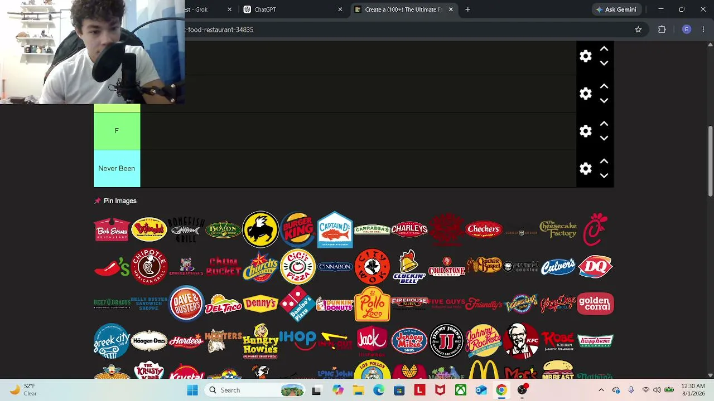Select the Never Been tier label
Viewport: 714px width, 401px height.
click(117, 168)
